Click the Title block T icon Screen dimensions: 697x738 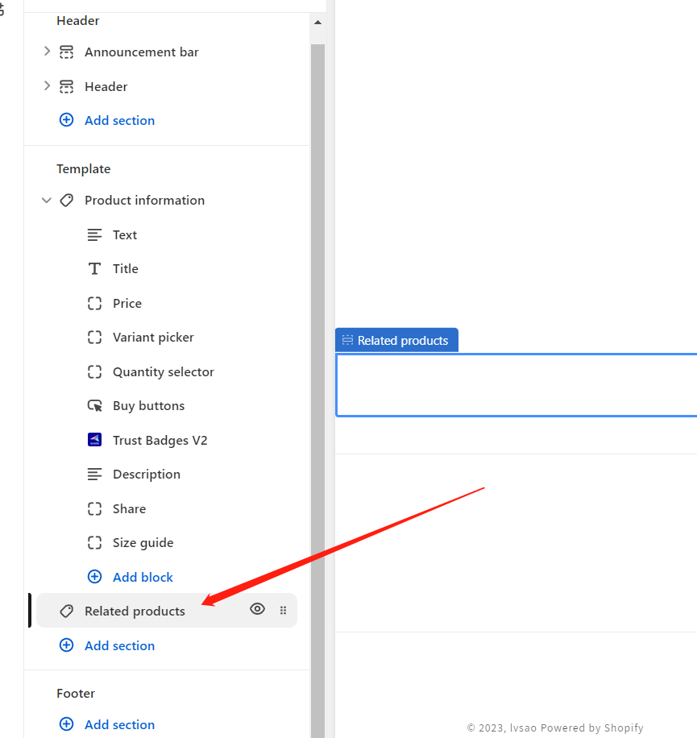pos(94,269)
